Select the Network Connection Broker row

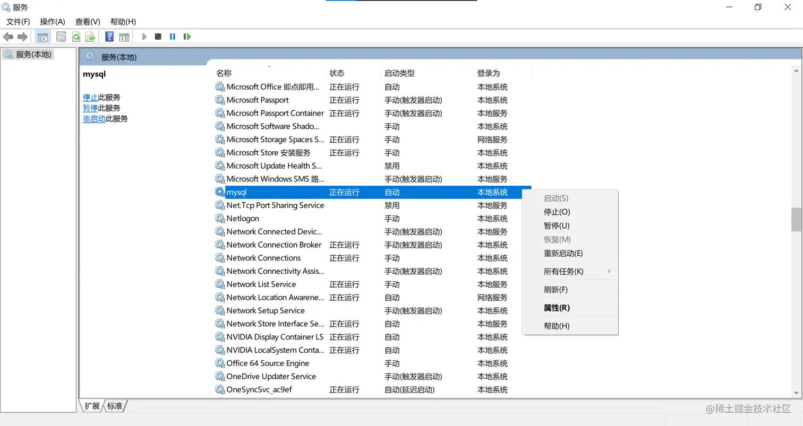(x=372, y=245)
